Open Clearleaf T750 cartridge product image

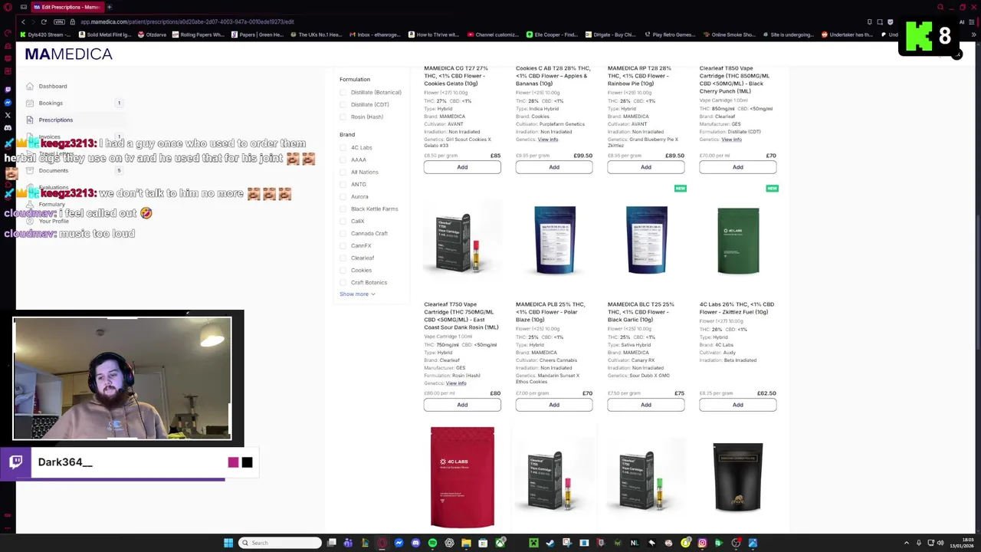462,242
